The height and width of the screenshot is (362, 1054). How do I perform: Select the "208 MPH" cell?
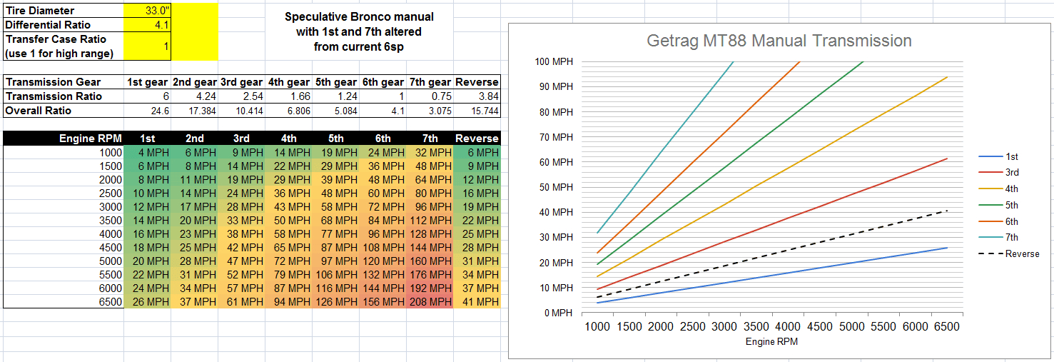tap(430, 302)
